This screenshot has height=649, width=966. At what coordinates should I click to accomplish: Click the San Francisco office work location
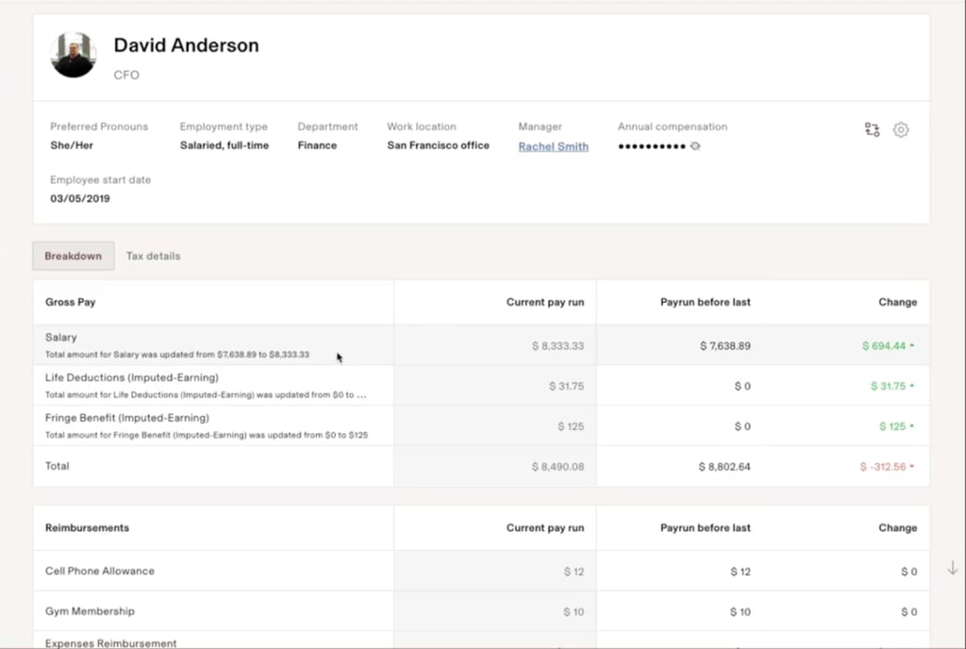coord(438,145)
